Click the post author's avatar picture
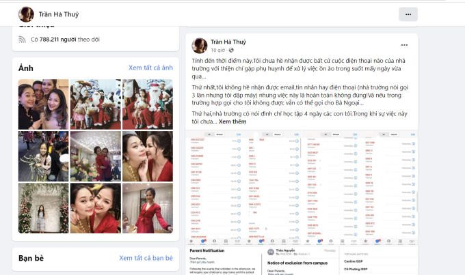 [200, 45]
